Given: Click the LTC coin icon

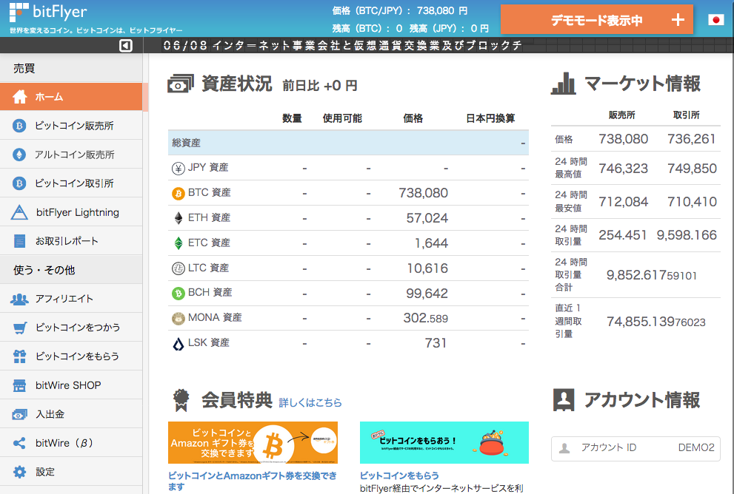Looking at the screenshot, I should pos(178,268).
